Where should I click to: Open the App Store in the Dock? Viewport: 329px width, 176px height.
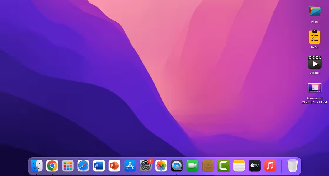[130, 165]
